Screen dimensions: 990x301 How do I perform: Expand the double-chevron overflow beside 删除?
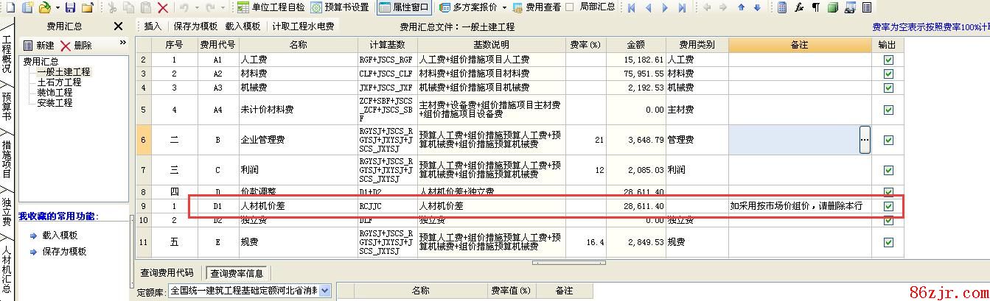[122, 44]
